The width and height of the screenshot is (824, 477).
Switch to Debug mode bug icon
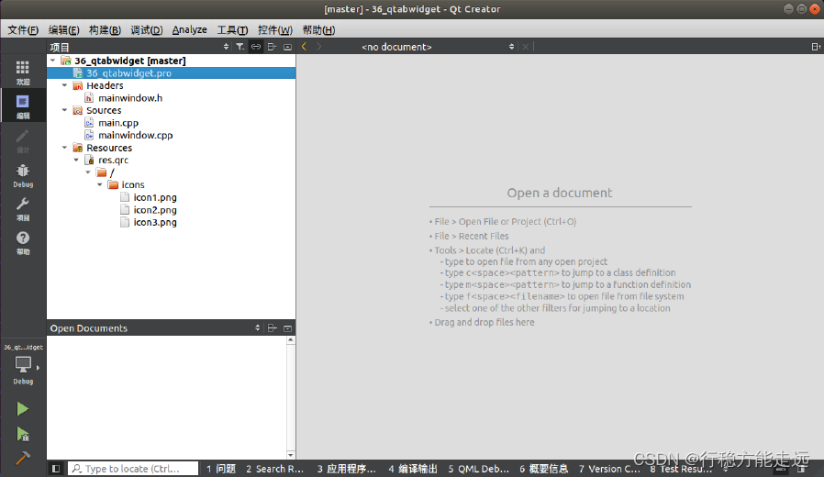[x=23, y=175]
